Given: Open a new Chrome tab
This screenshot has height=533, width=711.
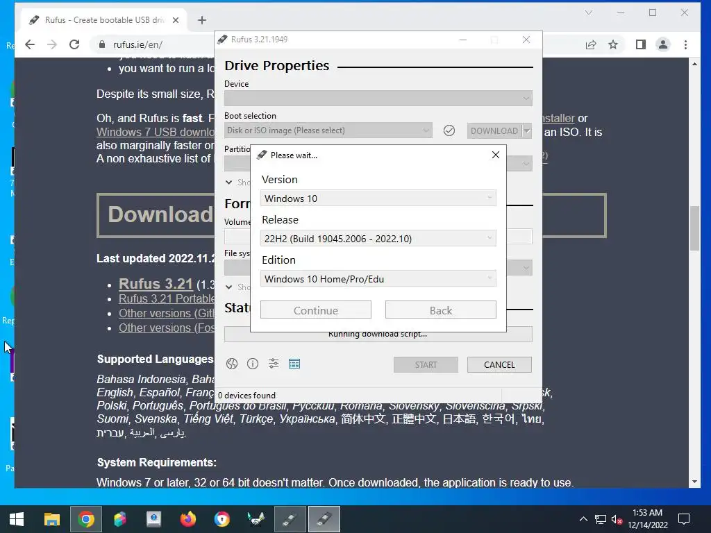Looking at the screenshot, I should (202, 20).
